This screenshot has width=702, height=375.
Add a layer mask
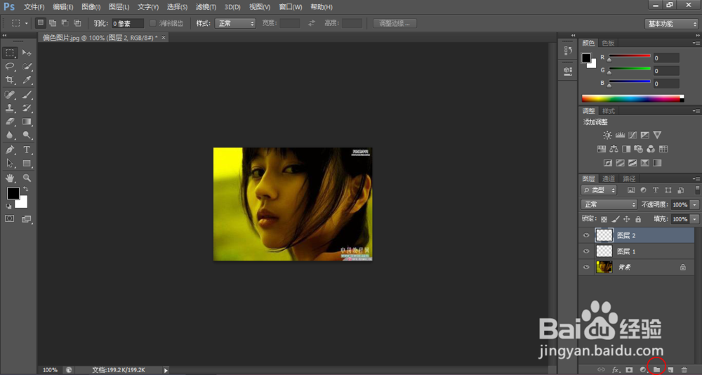point(629,369)
